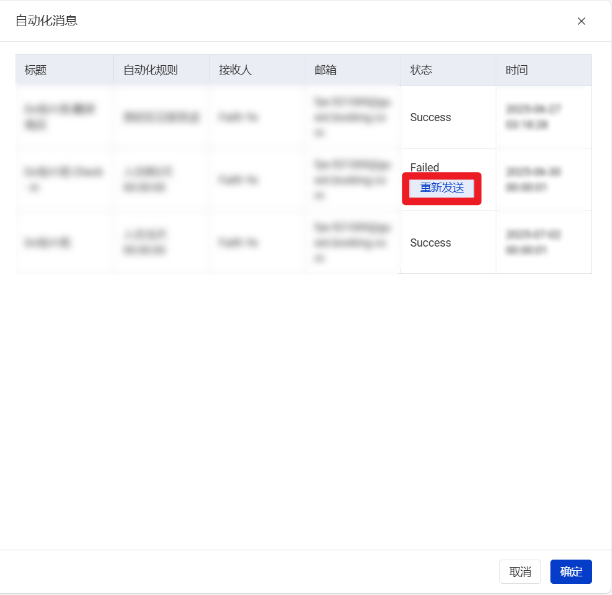
Task: Select the 标题 column header
Action: coord(36,70)
